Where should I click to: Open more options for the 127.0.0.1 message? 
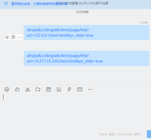pyautogui.click(x=20, y=37)
